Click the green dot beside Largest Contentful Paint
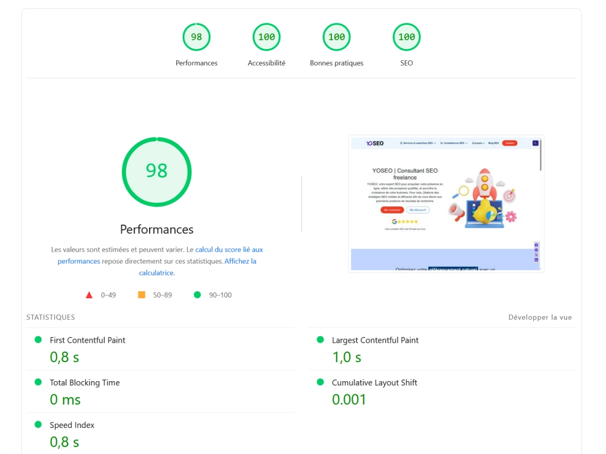Screen dimensions: 606x454 point(321,340)
